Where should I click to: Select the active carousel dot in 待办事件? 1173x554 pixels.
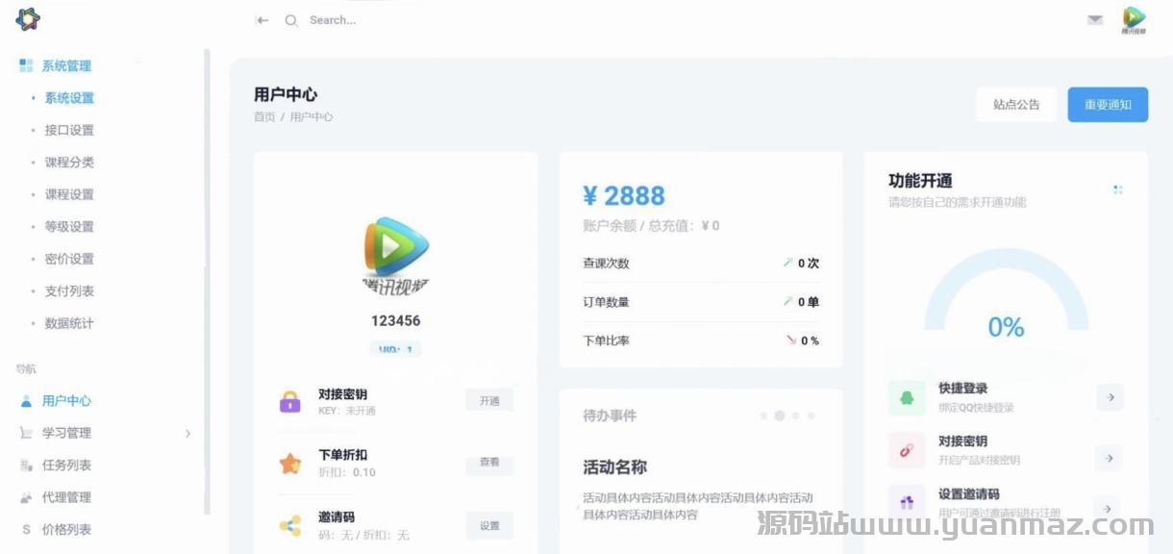[780, 416]
